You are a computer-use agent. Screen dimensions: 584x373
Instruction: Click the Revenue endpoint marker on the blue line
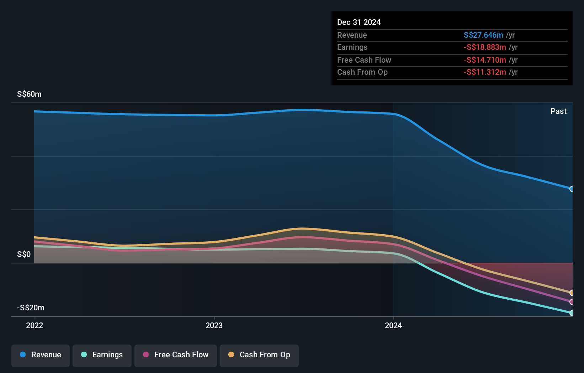pyautogui.click(x=572, y=189)
